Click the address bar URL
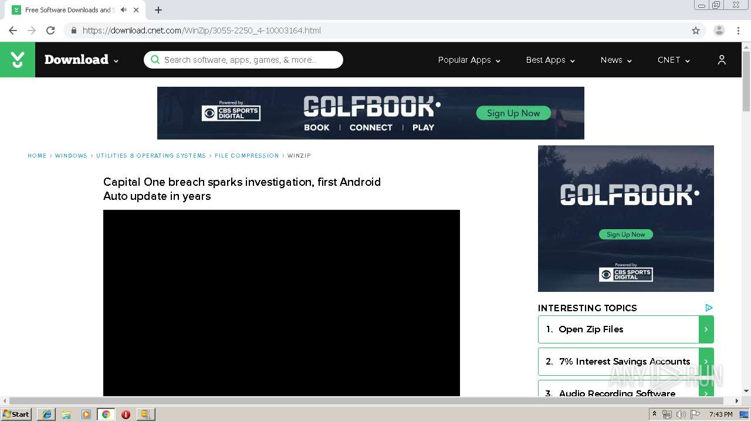The width and height of the screenshot is (751, 422). [202, 30]
